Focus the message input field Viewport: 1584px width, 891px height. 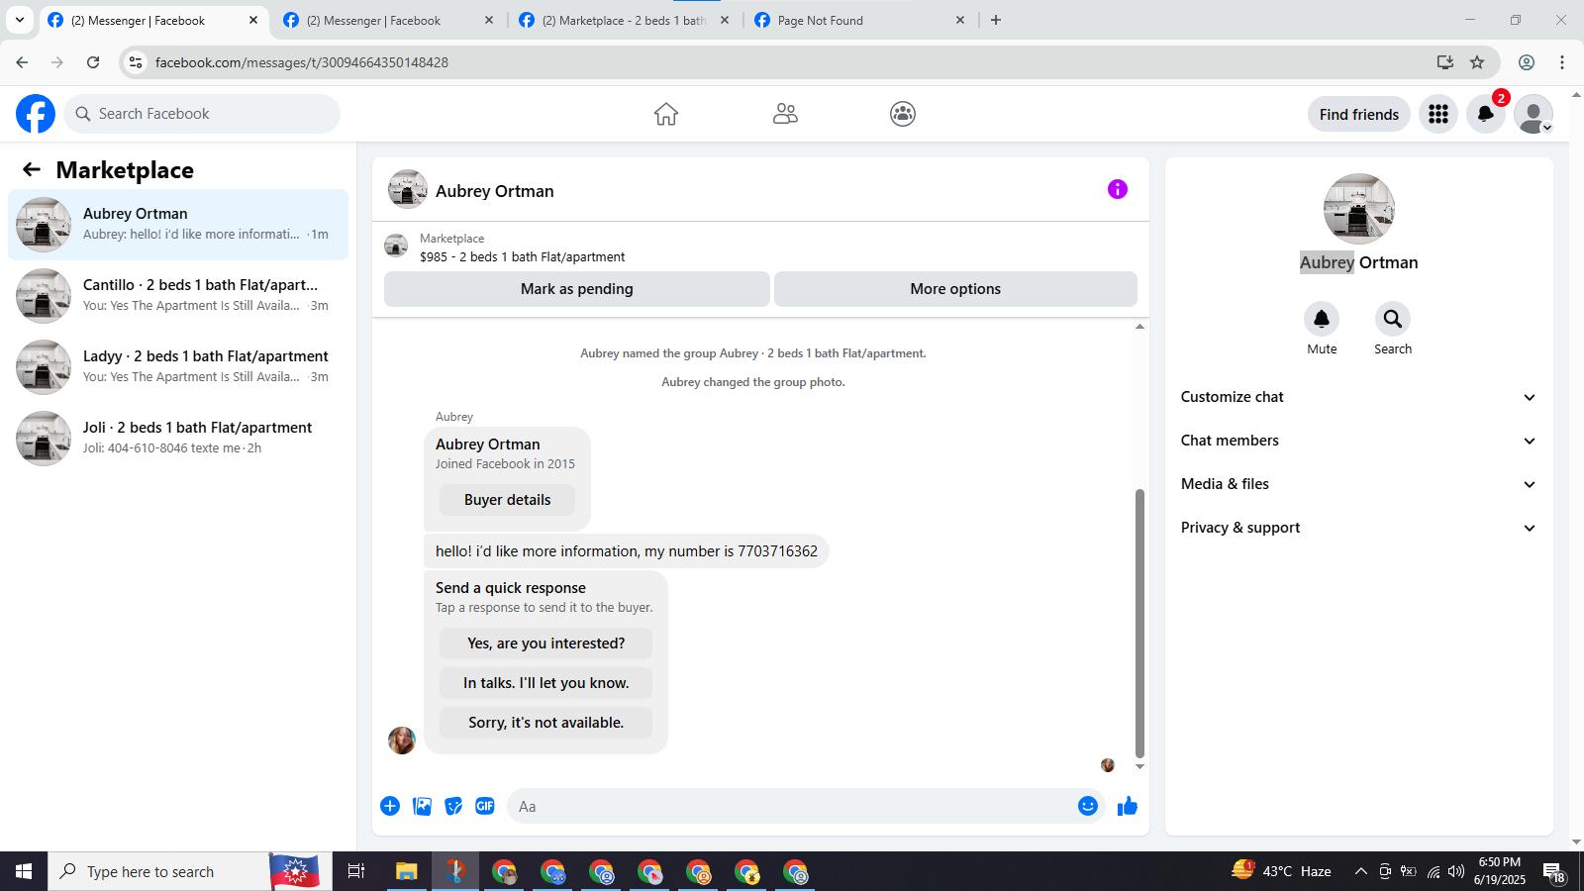click(792, 806)
